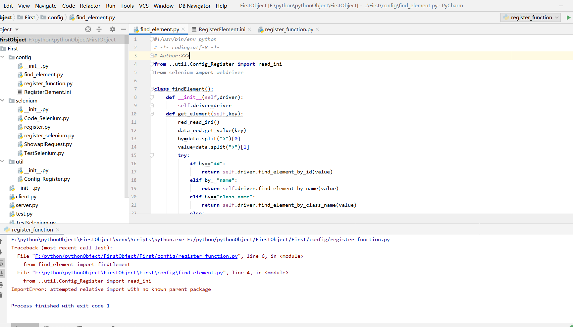Toggle soft-wrap in run console
573x327 pixels.
pyautogui.click(x=1, y=263)
